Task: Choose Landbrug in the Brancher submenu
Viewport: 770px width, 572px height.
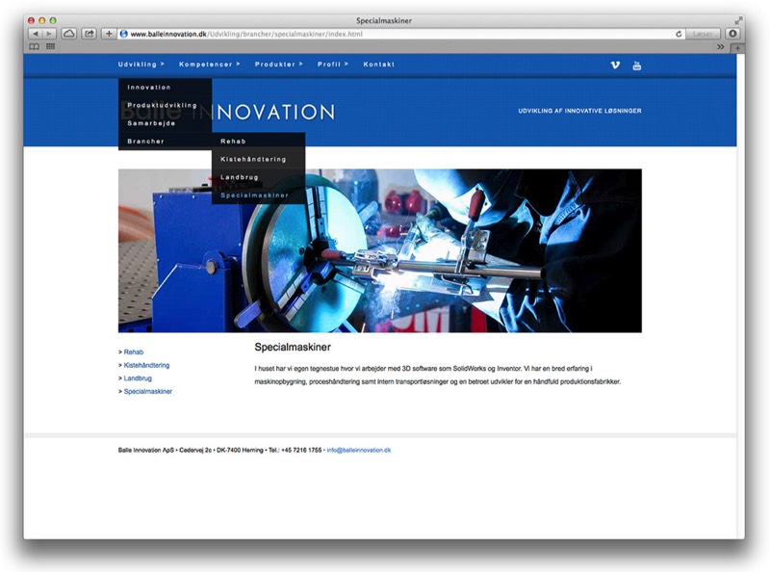Action: (x=258, y=177)
